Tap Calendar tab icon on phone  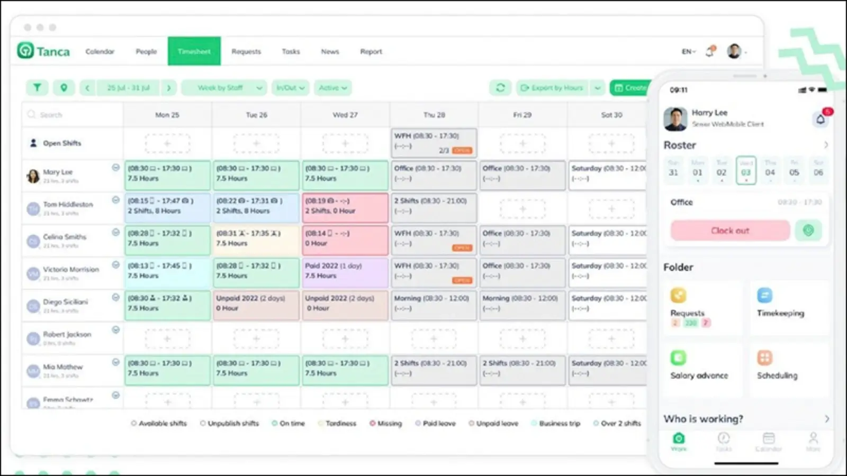pos(769,441)
